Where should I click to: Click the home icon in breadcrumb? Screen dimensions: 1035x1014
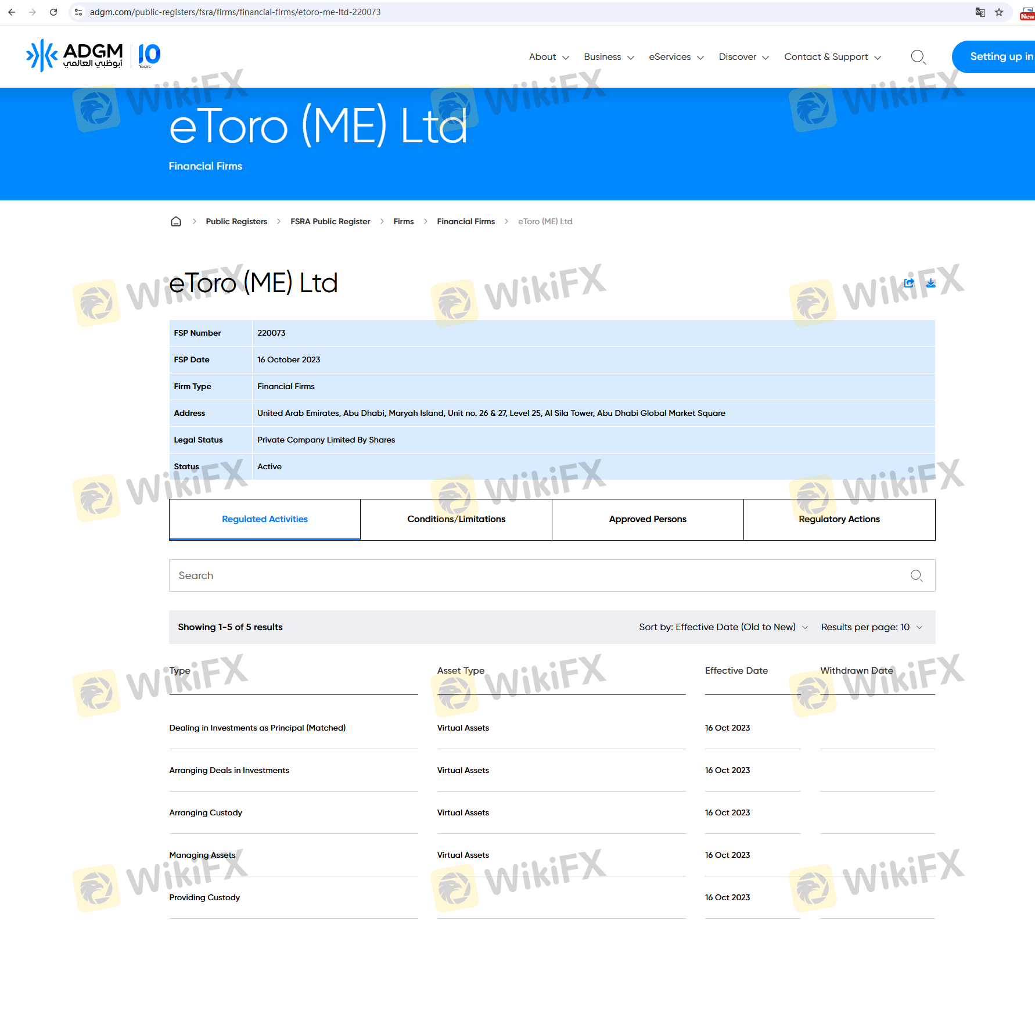[176, 221]
